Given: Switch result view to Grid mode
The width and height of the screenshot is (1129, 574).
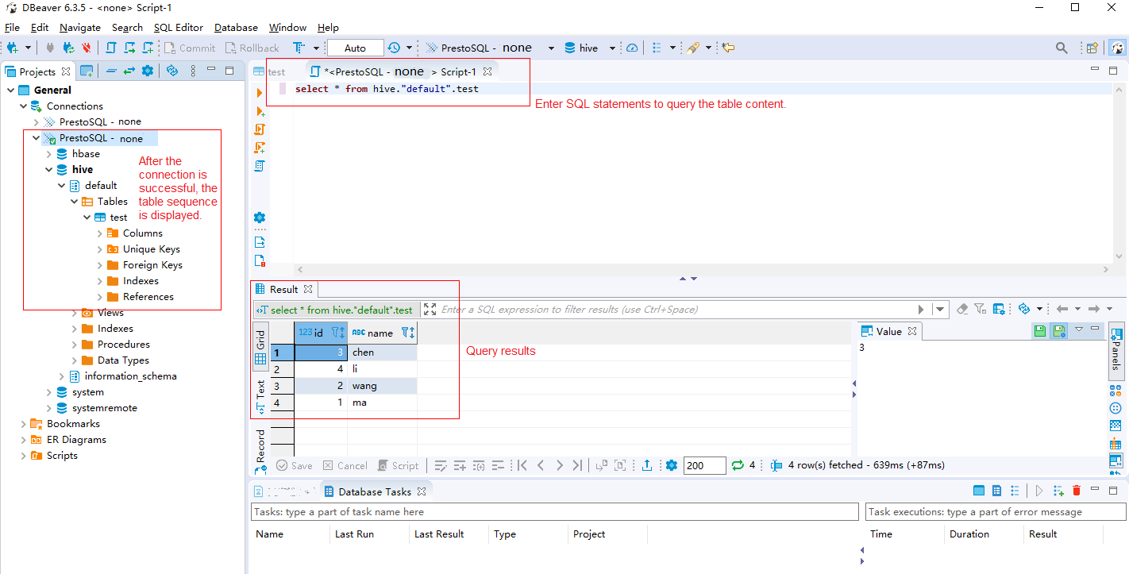Looking at the screenshot, I should 260,348.
